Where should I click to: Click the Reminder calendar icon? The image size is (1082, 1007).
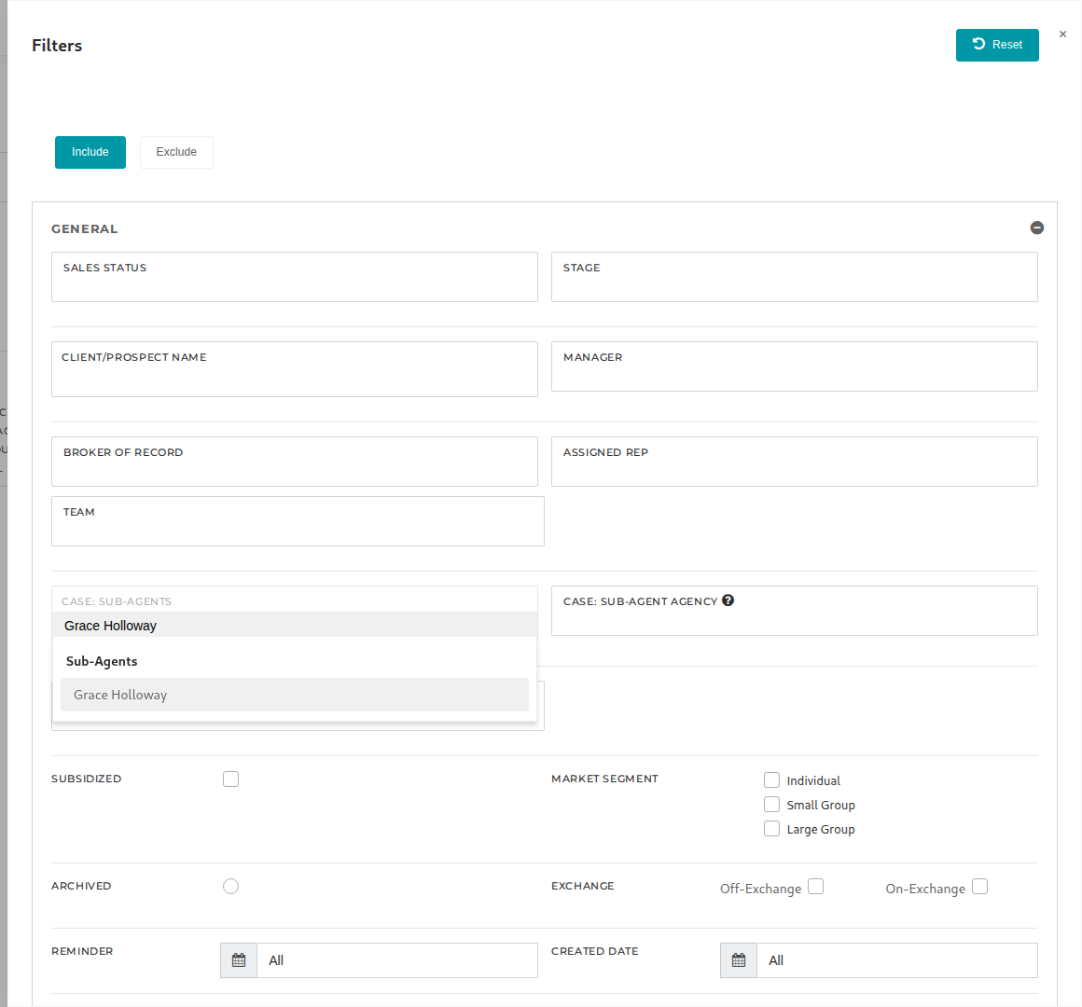click(239, 960)
